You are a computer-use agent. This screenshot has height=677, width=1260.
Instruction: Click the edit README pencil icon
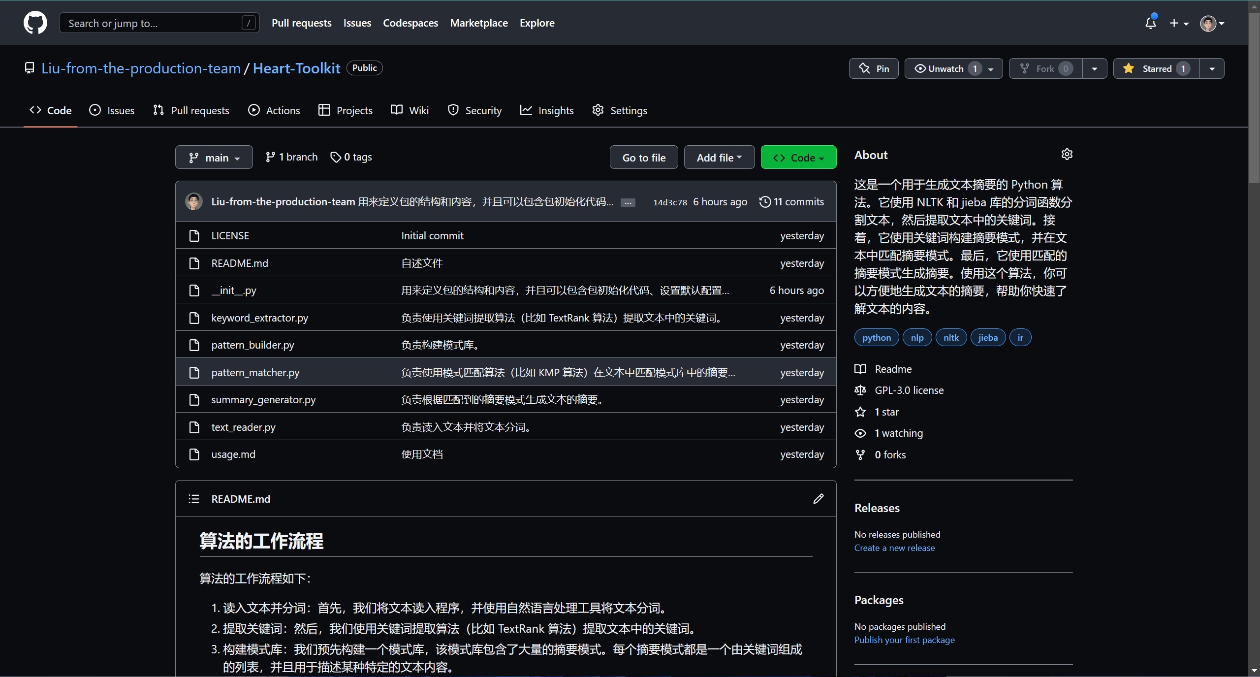[818, 499]
